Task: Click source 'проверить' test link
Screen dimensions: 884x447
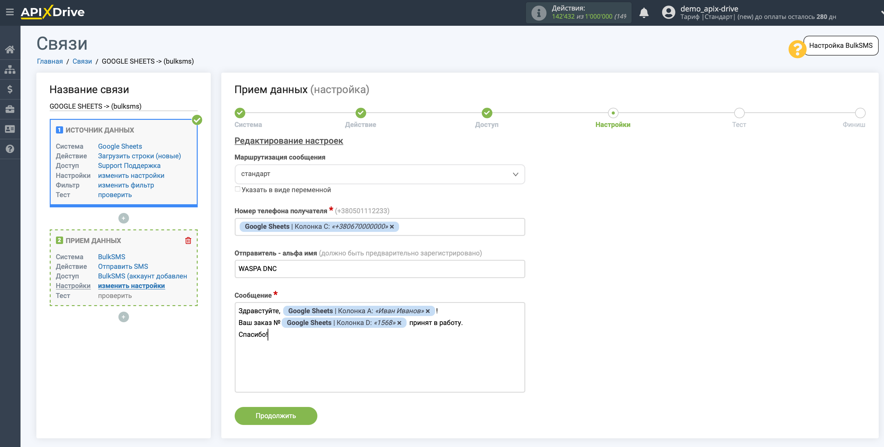Action: coord(115,195)
